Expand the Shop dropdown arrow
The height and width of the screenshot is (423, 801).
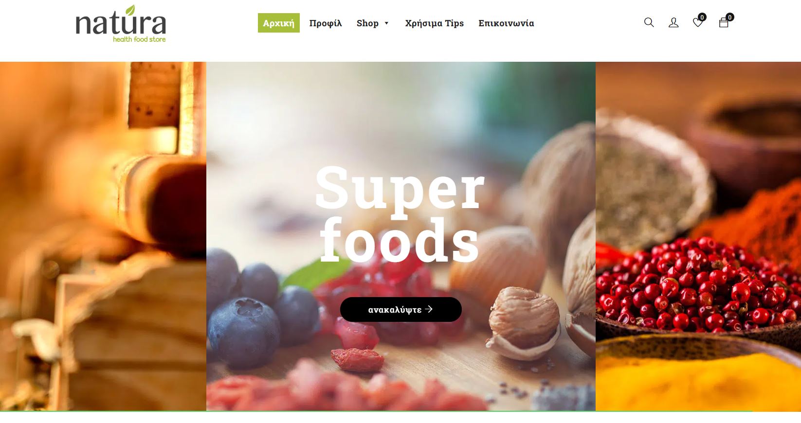point(386,23)
